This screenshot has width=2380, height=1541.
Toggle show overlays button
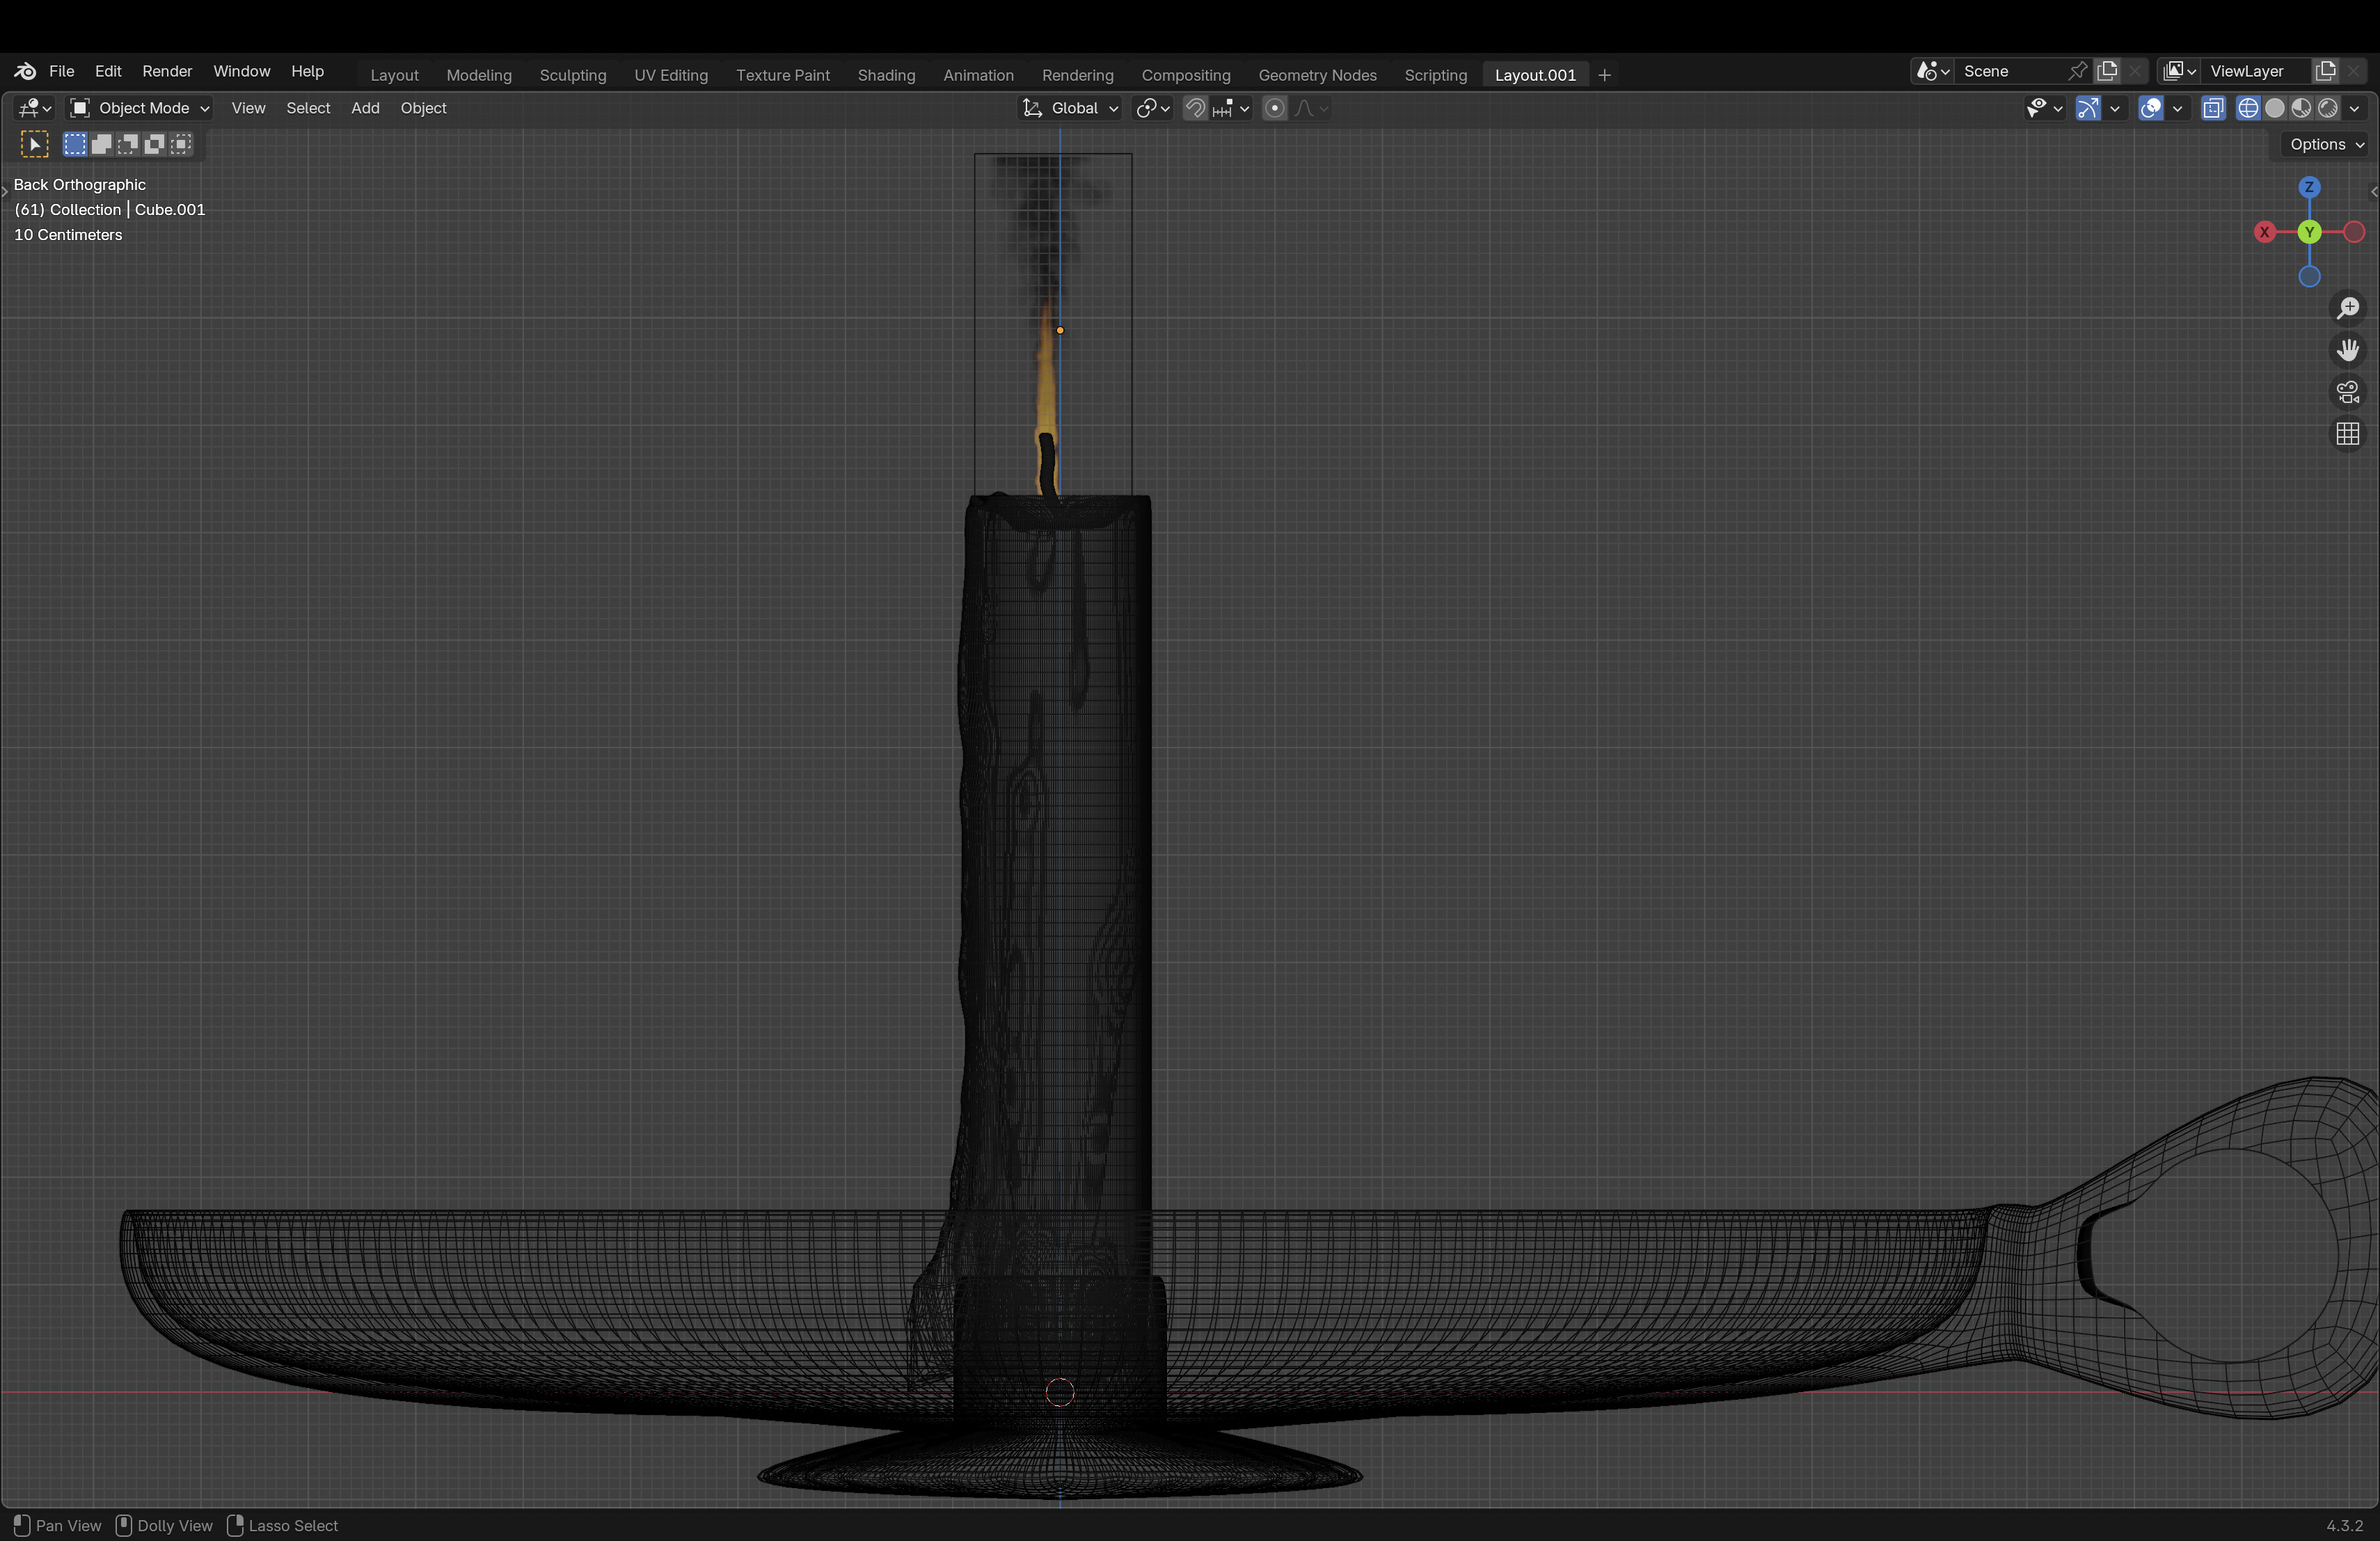(x=2151, y=108)
